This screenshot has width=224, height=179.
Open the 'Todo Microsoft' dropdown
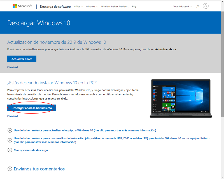(x=181, y=6)
